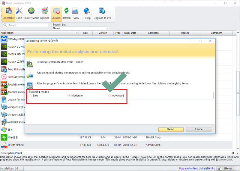
Task: Open the Help book icon
Action: (x=87, y=11)
